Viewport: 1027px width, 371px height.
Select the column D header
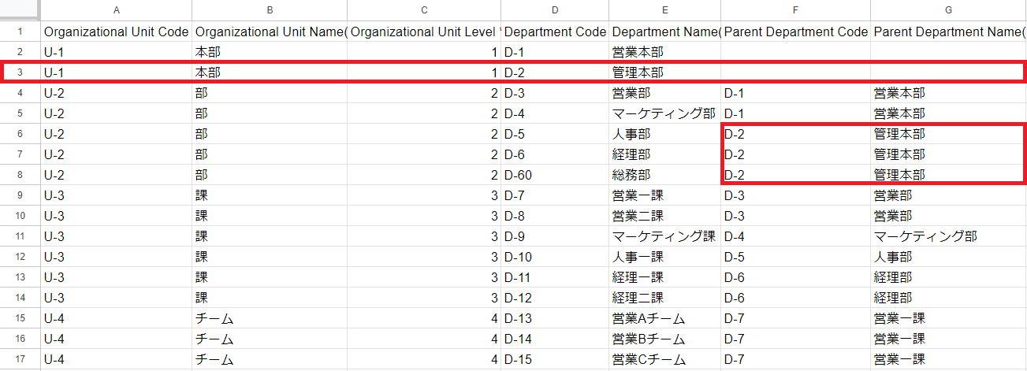[x=554, y=10]
